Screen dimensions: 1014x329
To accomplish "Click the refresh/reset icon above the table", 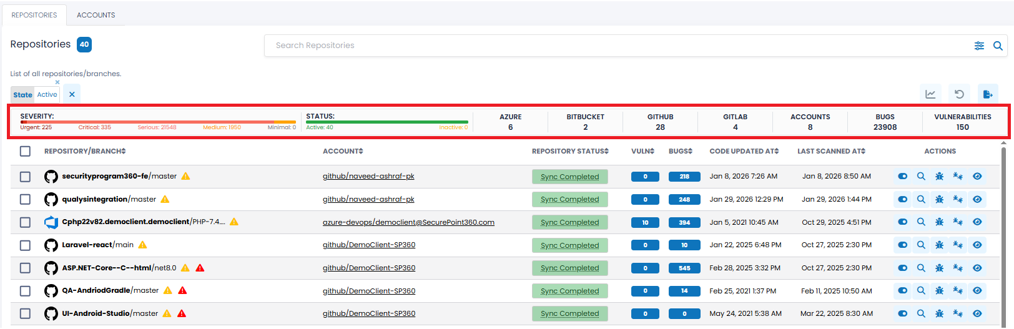I will click(x=959, y=94).
